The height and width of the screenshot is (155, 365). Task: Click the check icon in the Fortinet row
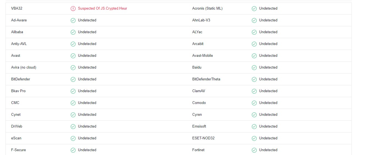[x=254, y=150]
